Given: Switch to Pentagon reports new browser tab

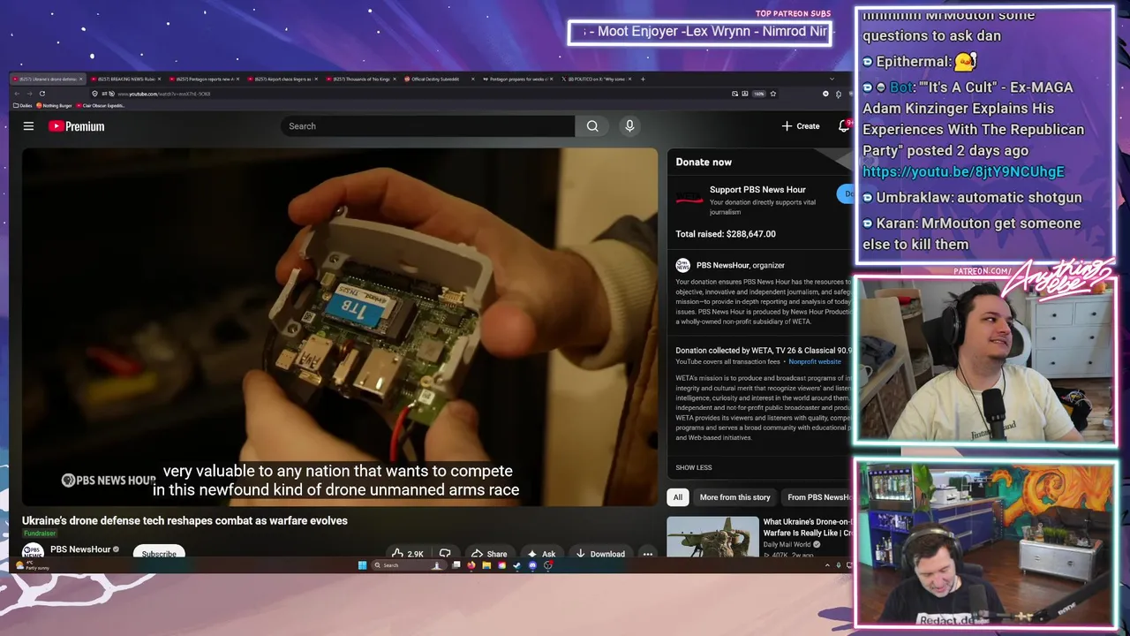Looking at the screenshot, I should pyautogui.click(x=203, y=79).
